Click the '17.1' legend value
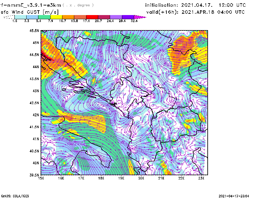The height and width of the screenshot is (198, 256). (86, 21)
